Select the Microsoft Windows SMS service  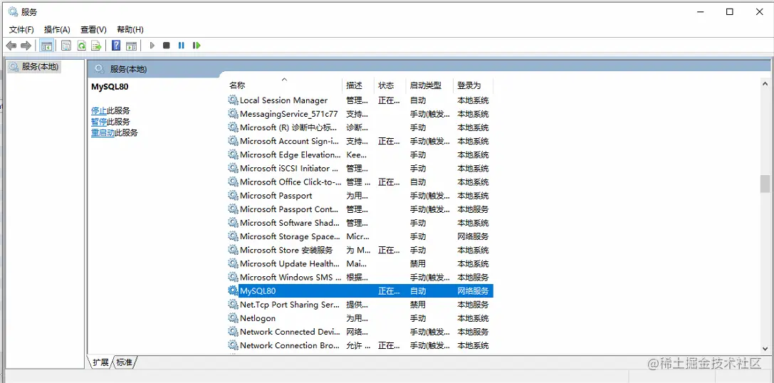[291, 278]
